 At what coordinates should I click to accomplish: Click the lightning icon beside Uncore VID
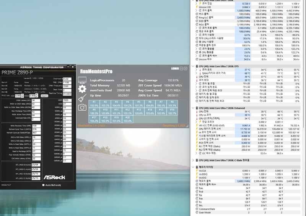coord(197,7)
